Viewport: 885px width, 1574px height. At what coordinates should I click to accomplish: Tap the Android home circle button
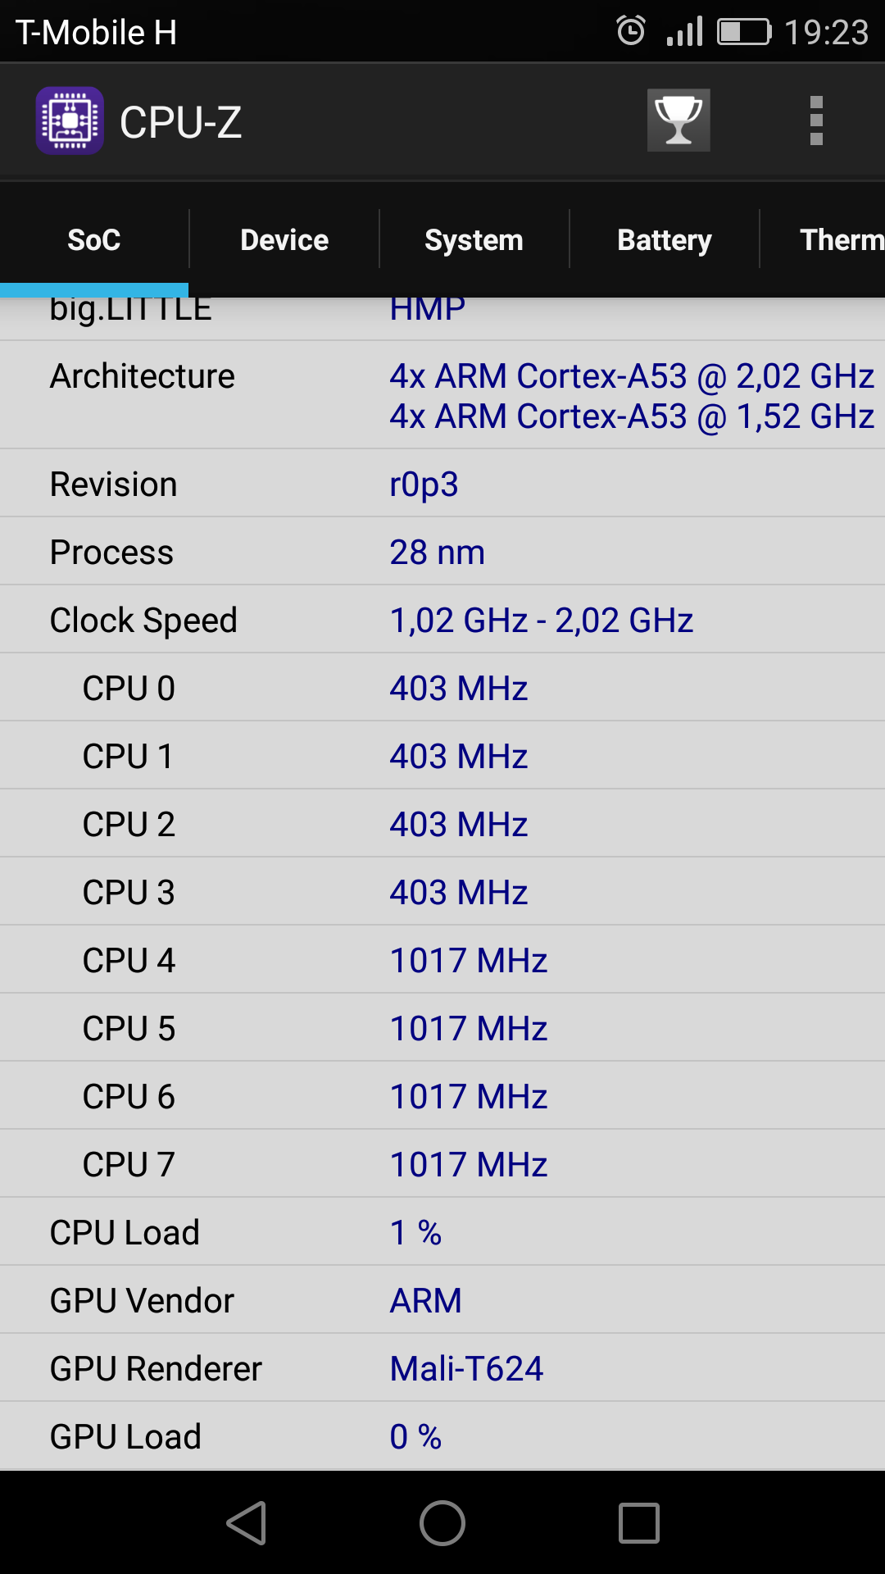tap(442, 1523)
